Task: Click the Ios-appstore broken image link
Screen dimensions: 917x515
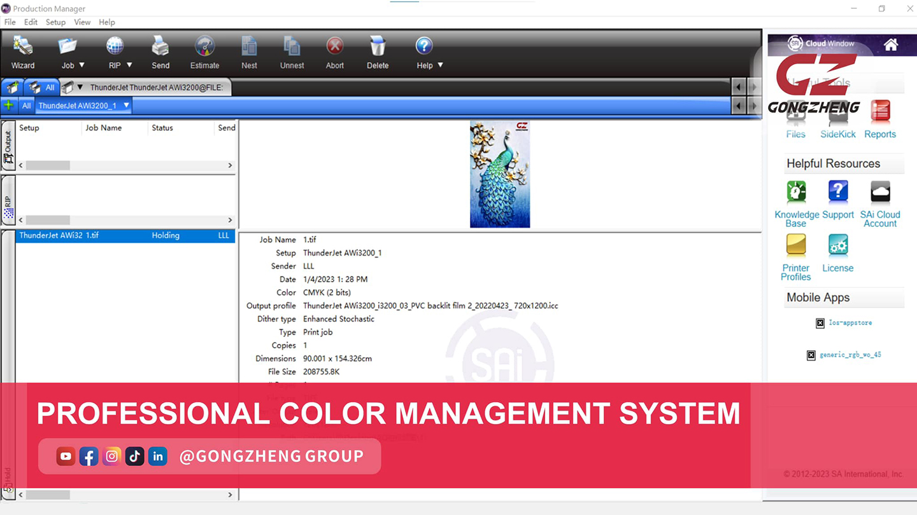Action: 844,323
